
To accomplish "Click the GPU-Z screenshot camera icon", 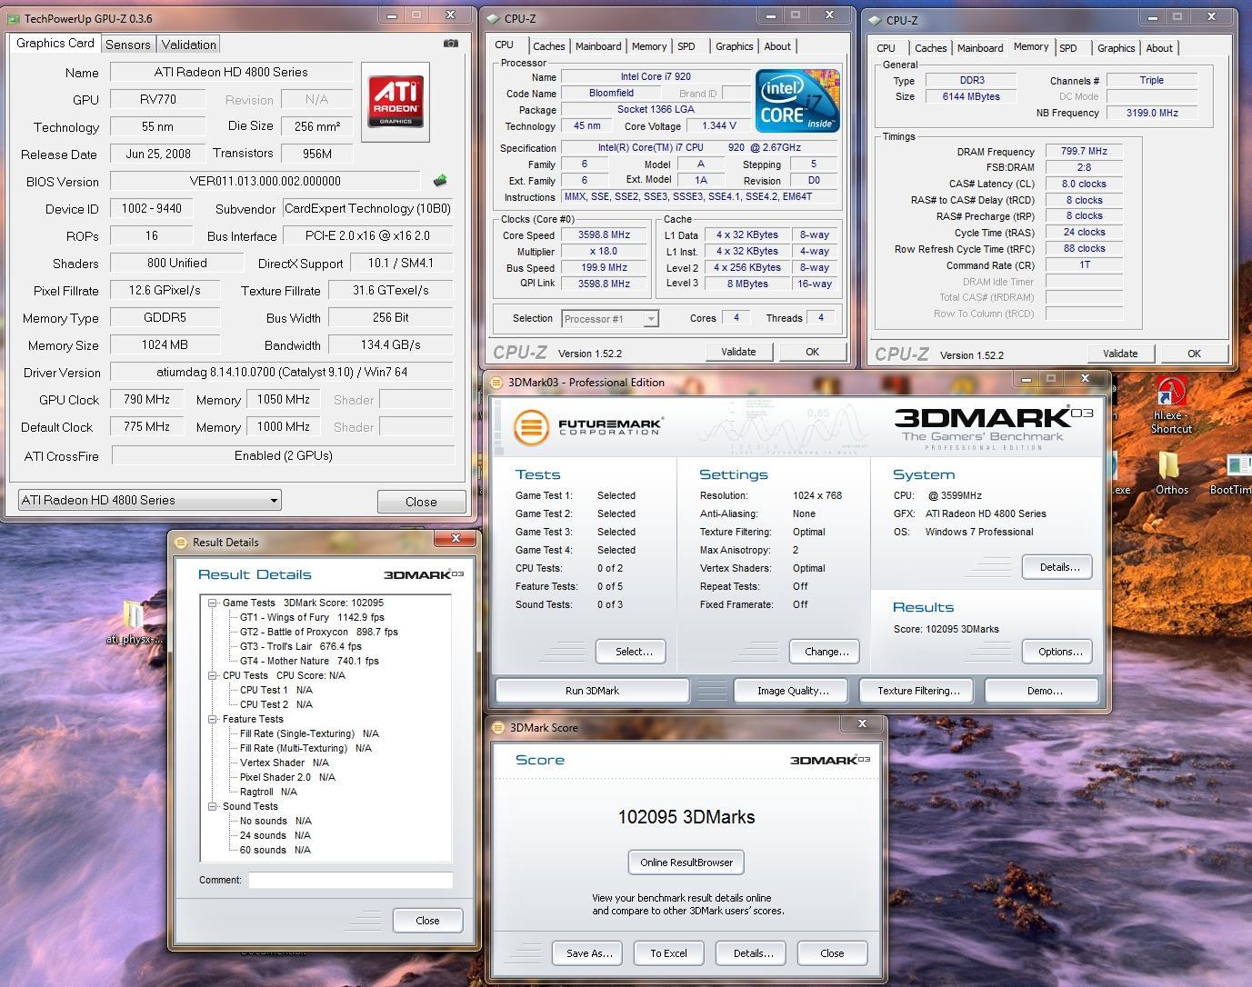I will [451, 43].
